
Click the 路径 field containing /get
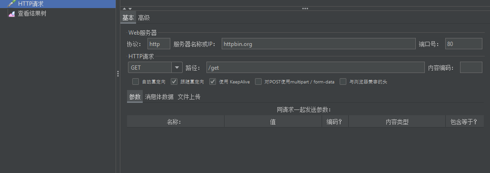point(315,67)
